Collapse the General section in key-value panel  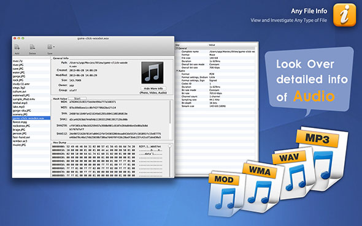pos(177,48)
